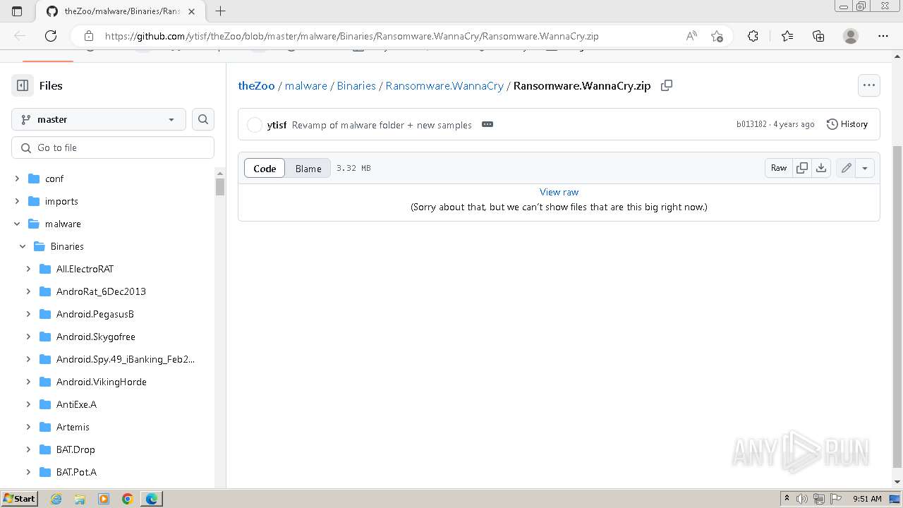
Task: Click ytisf avatar circle
Action: [255, 125]
